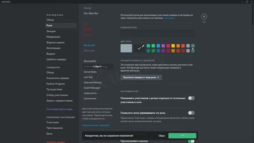254x143 pixels.
Task: Close settings with the ESC X button
Action: (x=204, y=17)
